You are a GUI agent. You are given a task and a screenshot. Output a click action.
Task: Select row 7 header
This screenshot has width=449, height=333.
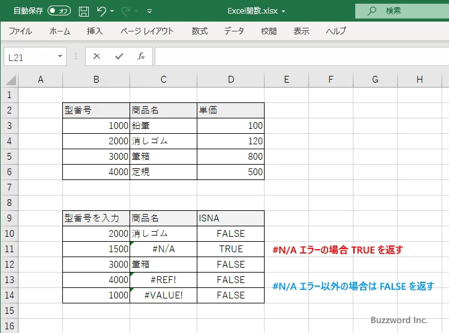(9, 187)
